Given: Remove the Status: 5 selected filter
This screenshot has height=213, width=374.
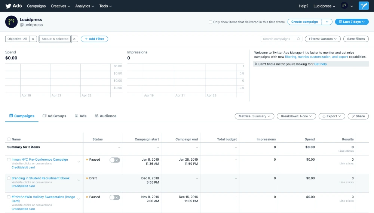Looking at the screenshot, I should point(74,39).
